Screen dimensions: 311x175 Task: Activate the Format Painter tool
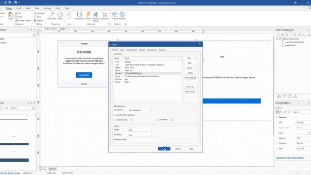click(x=23, y=20)
